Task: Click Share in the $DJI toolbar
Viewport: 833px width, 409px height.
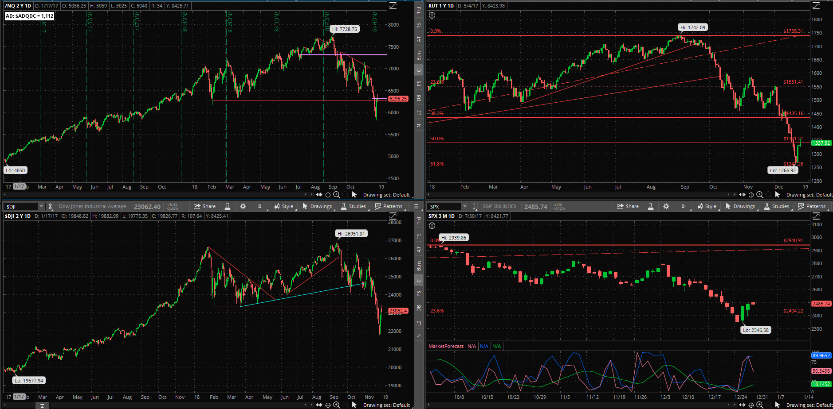Action: 205,206
